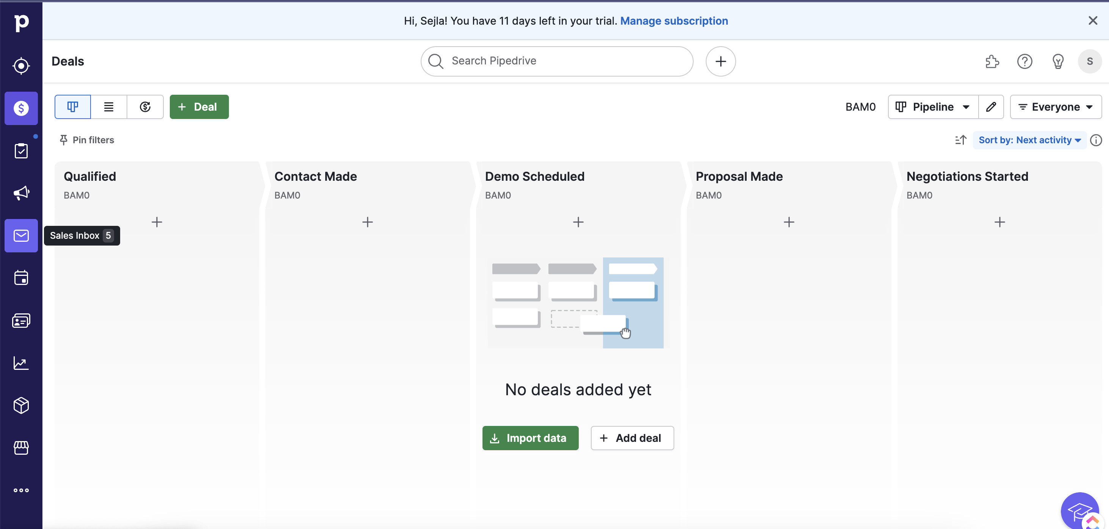Click the Add deal button
This screenshot has width=1109, height=529.
pos(632,438)
